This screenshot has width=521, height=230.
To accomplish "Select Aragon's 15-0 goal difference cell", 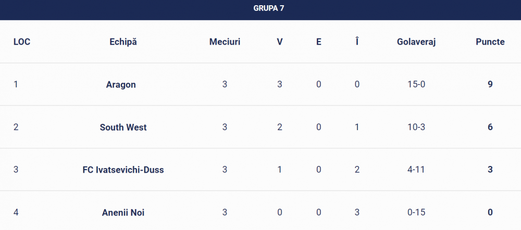I will (416, 84).
